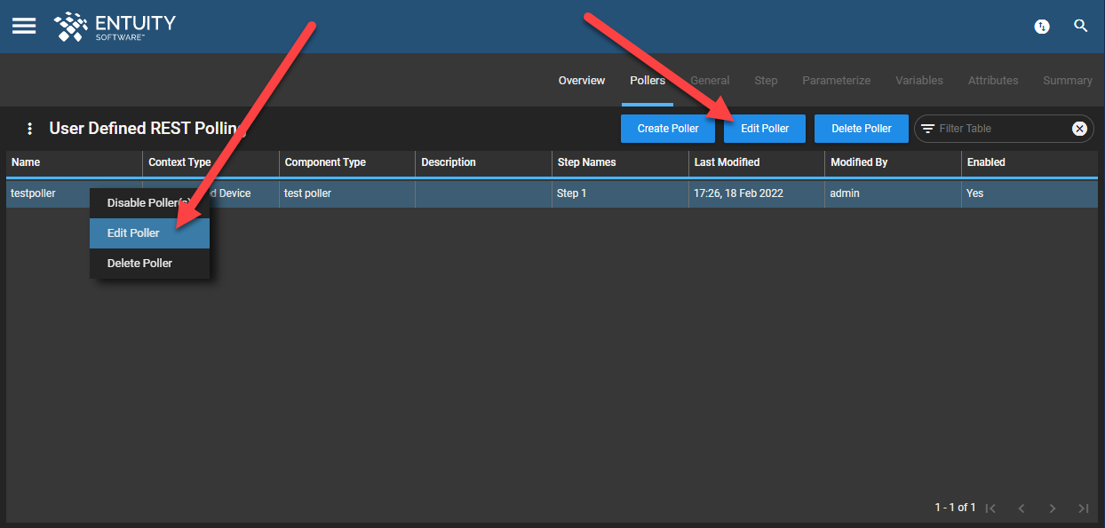The width and height of the screenshot is (1105, 528).
Task: Click the '1 - 1 of 1' pagination text
Action: coord(955,508)
